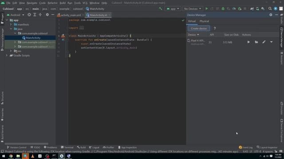Expand all in Project panel
The height and width of the screenshot is (159, 284).
click(x=35, y=15)
